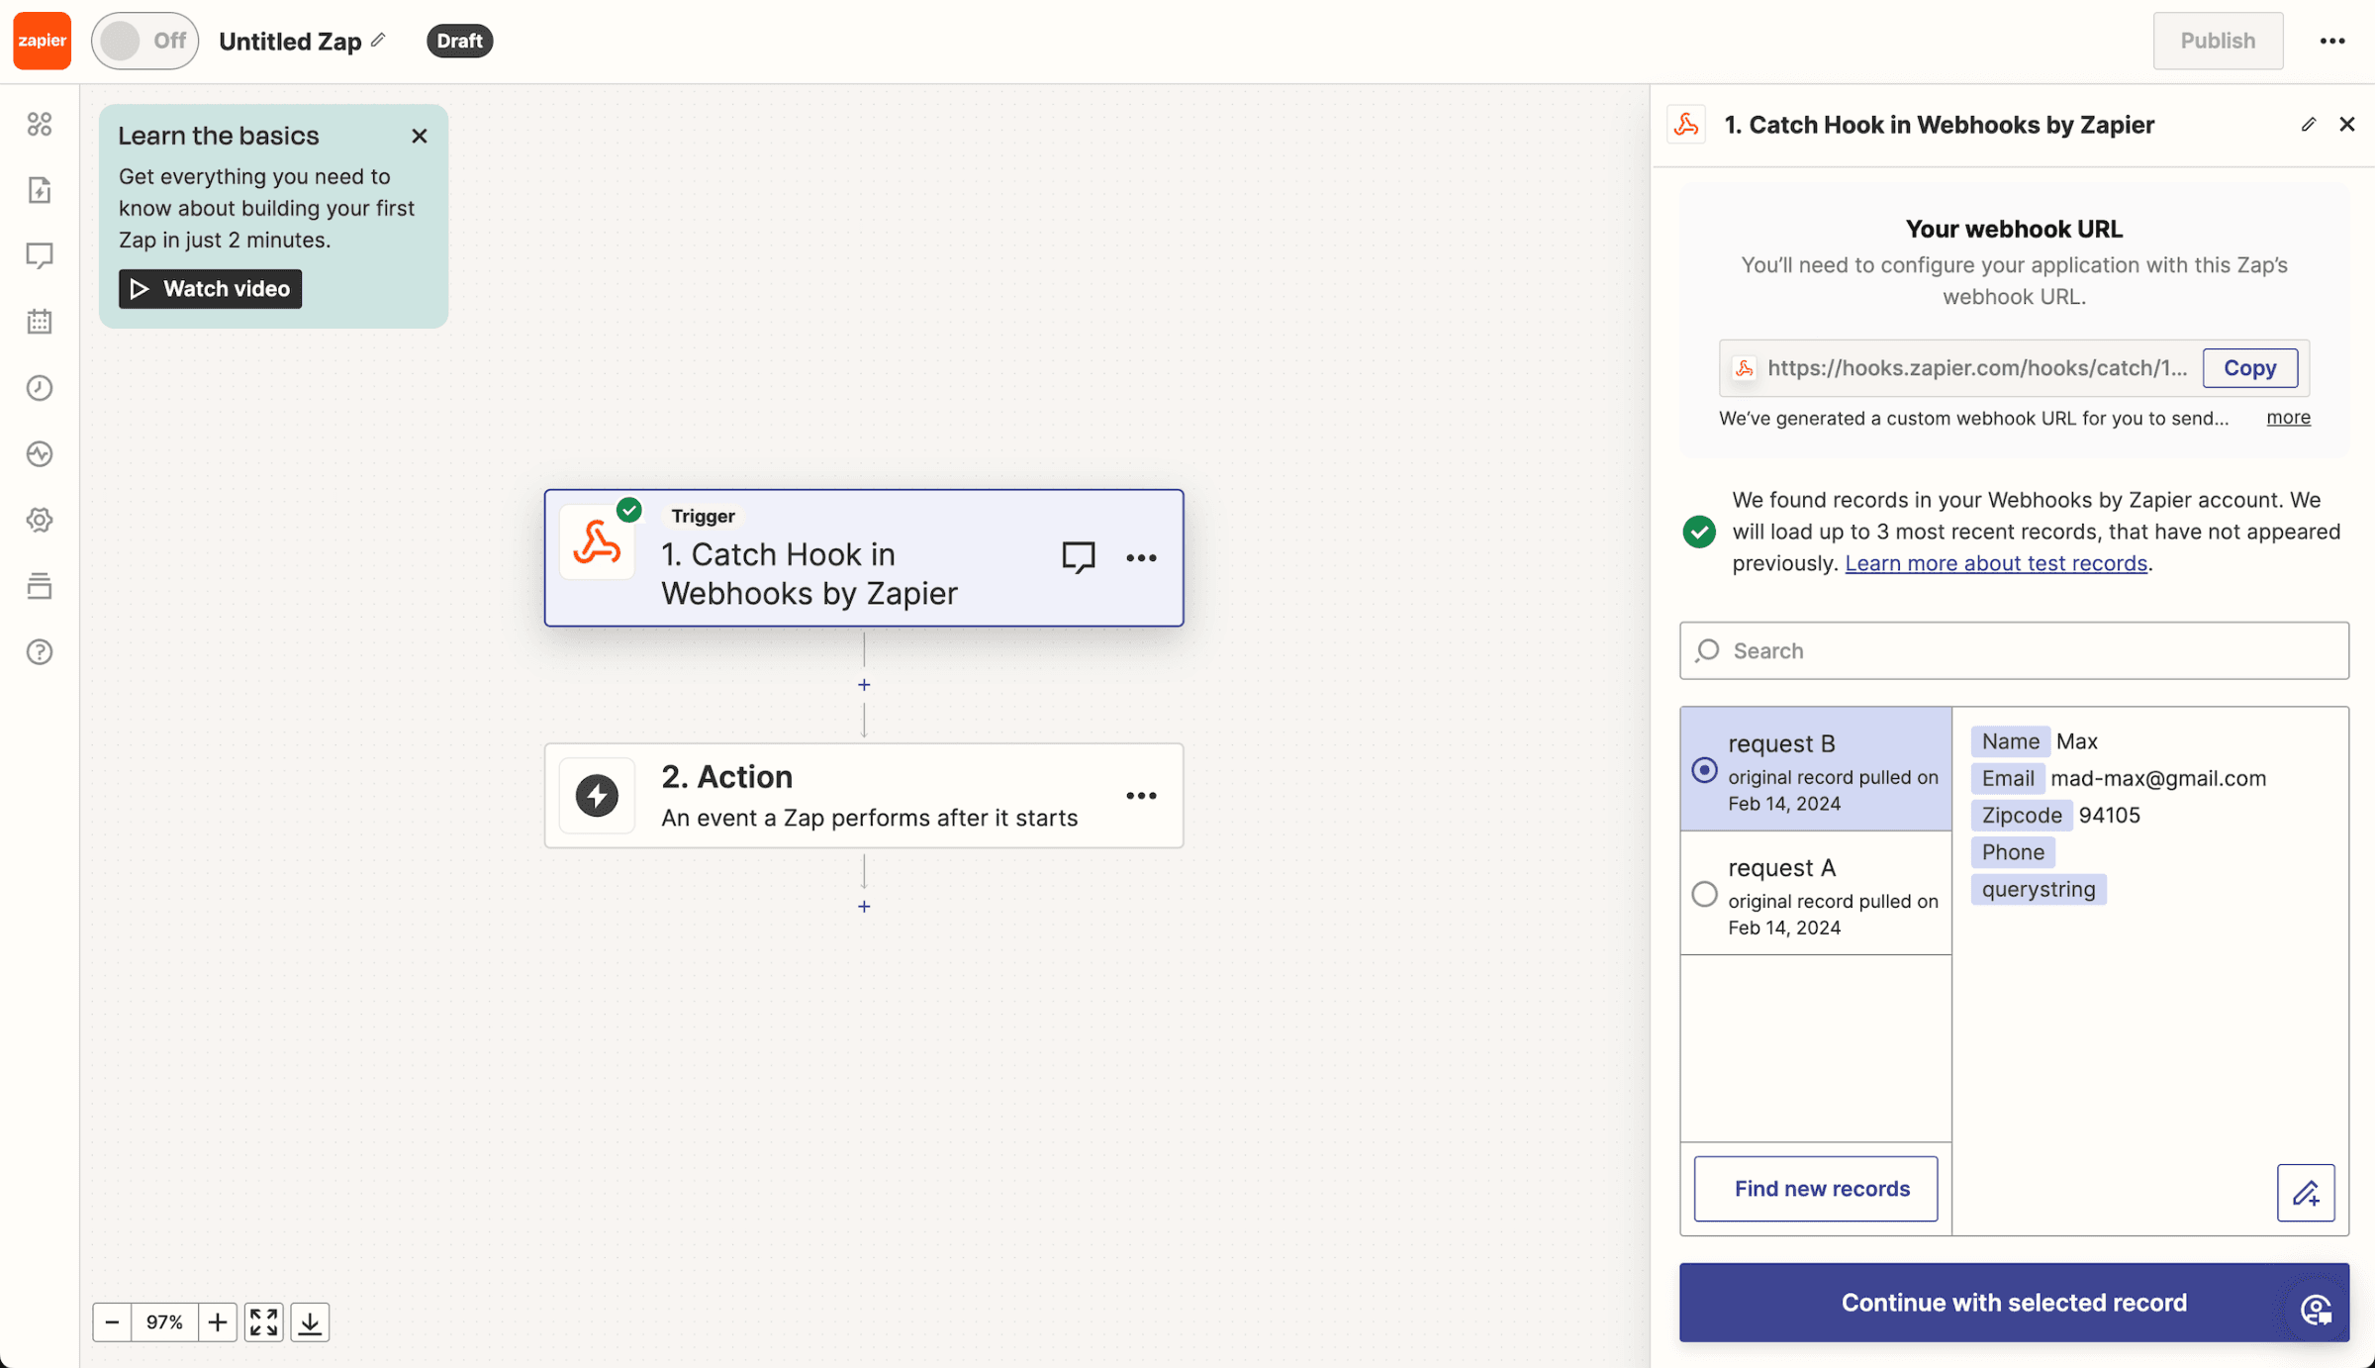This screenshot has width=2375, height=1368.
Task: Close the Catch Hook side panel
Action: [2346, 125]
